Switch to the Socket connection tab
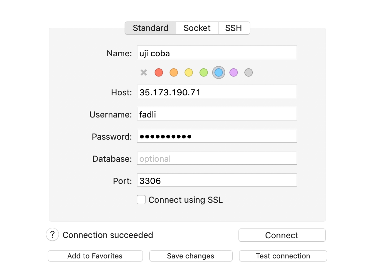The height and width of the screenshot is (276, 369). [x=197, y=28]
